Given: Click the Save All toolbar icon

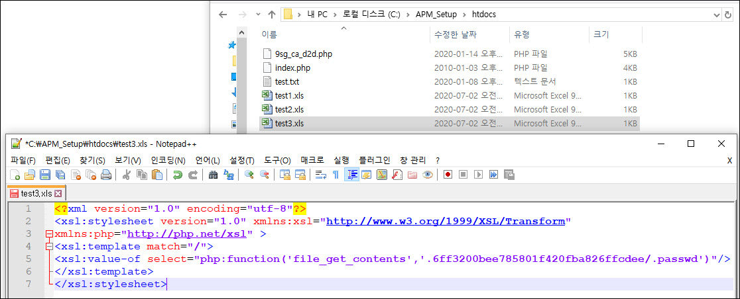Looking at the screenshot, I should (x=60, y=175).
